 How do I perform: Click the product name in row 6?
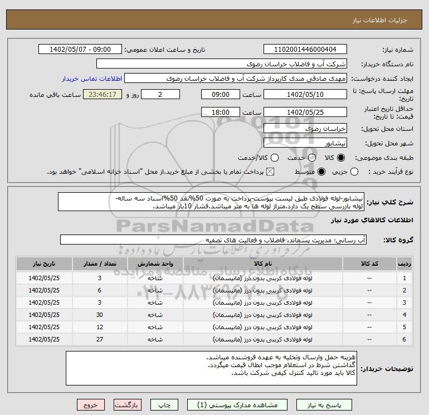coord(262,339)
